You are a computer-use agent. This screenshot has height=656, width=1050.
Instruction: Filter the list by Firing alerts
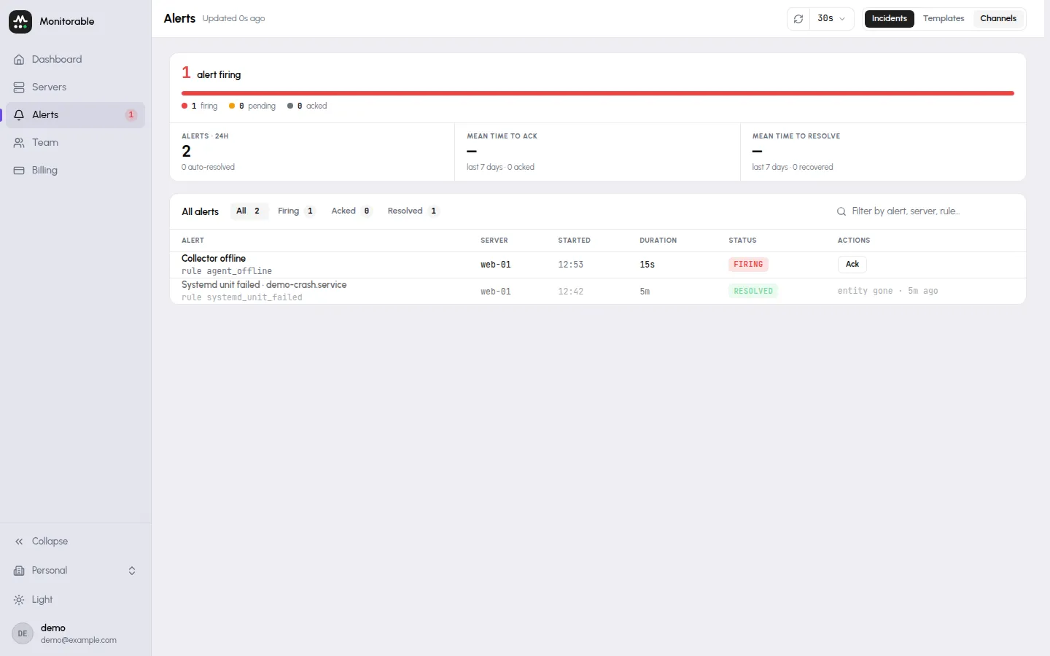click(x=295, y=211)
